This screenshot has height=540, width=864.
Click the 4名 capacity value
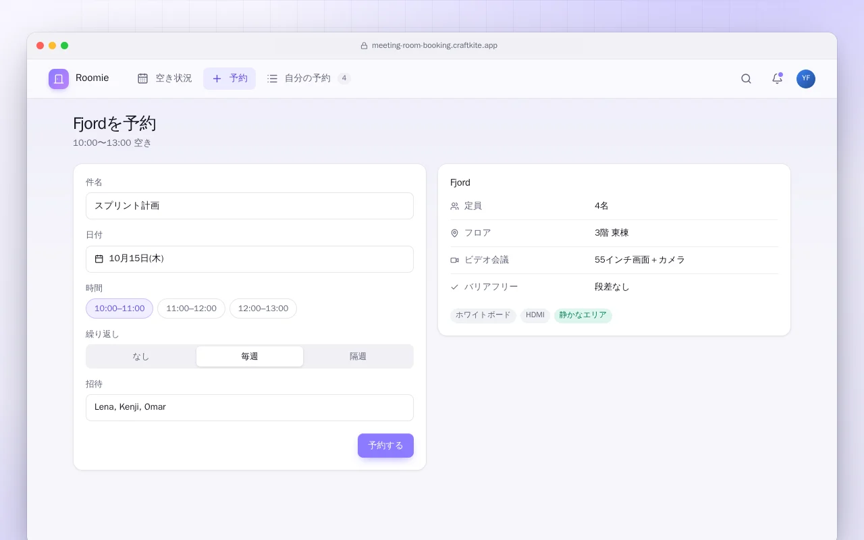point(601,206)
